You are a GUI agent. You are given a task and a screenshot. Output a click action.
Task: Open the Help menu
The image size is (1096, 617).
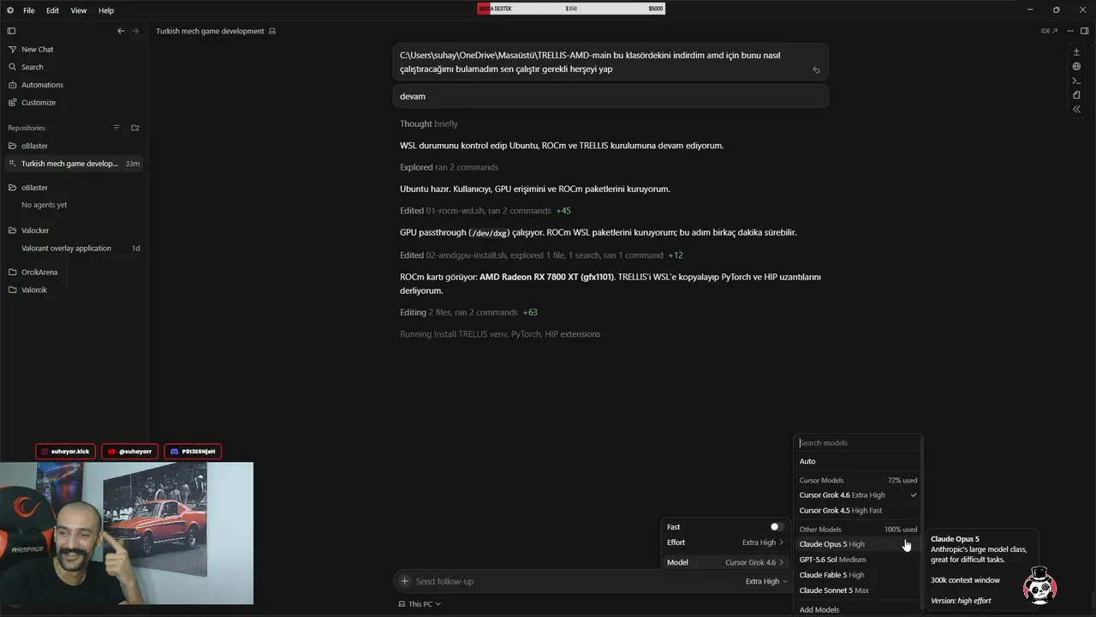point(106,10)
